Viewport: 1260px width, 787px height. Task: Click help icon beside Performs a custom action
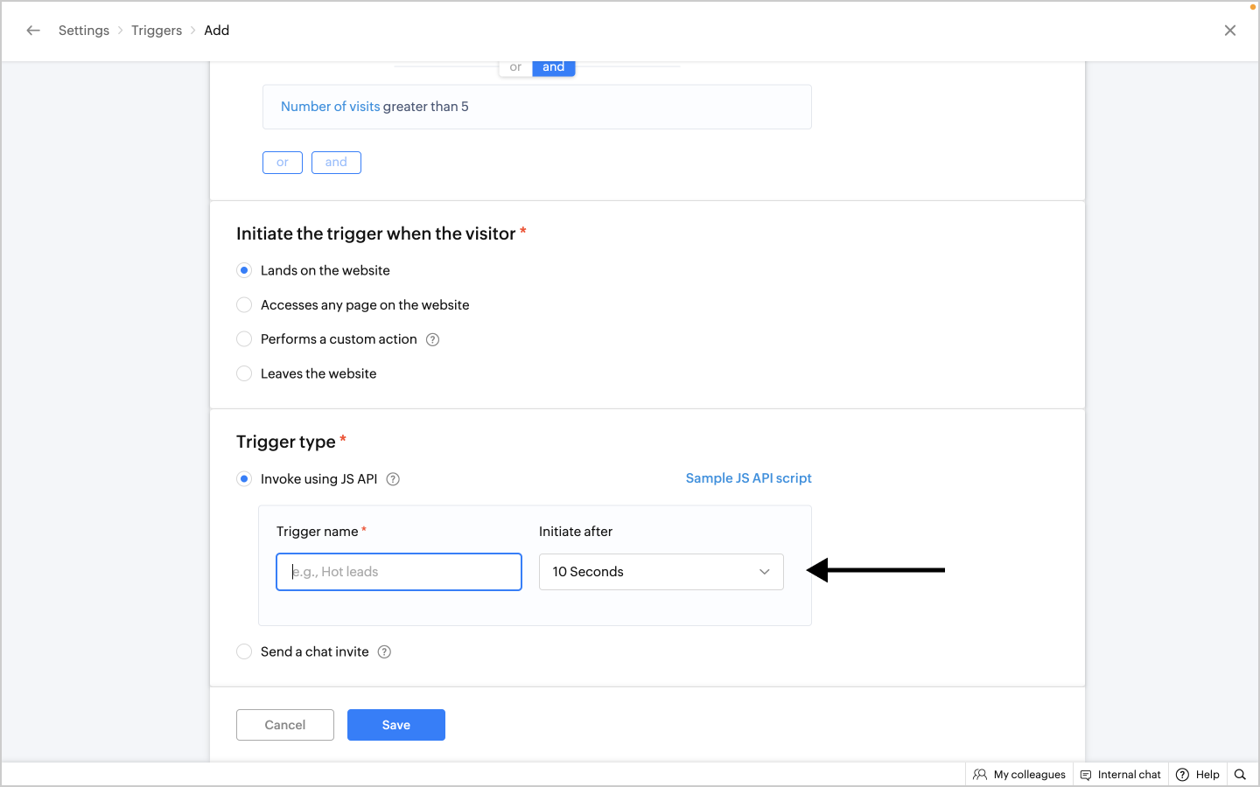[432, 339]
